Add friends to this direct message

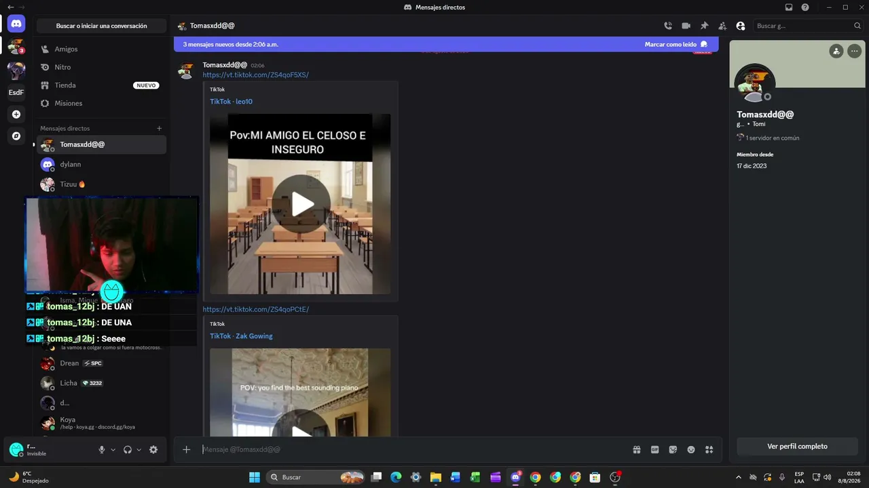point(722,26)
